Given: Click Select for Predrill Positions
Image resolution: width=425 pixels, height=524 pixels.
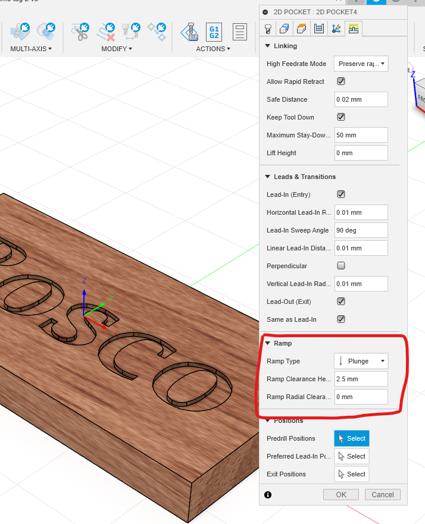Looking at the screenshot, I should [x=351, y=438].
